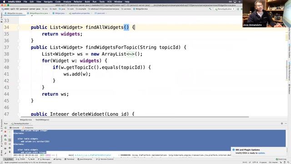Image resolution: width=291 pixels, height=164 pixels.
Task: Open the File menu
Action: click(25, 2)
